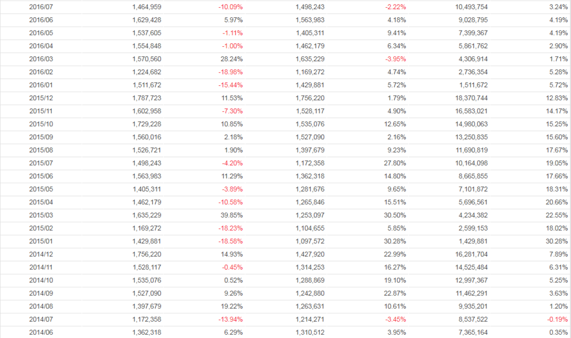Click the 2015/12 date cell
The width and height of the screenshot is (571, 338).
40,98
